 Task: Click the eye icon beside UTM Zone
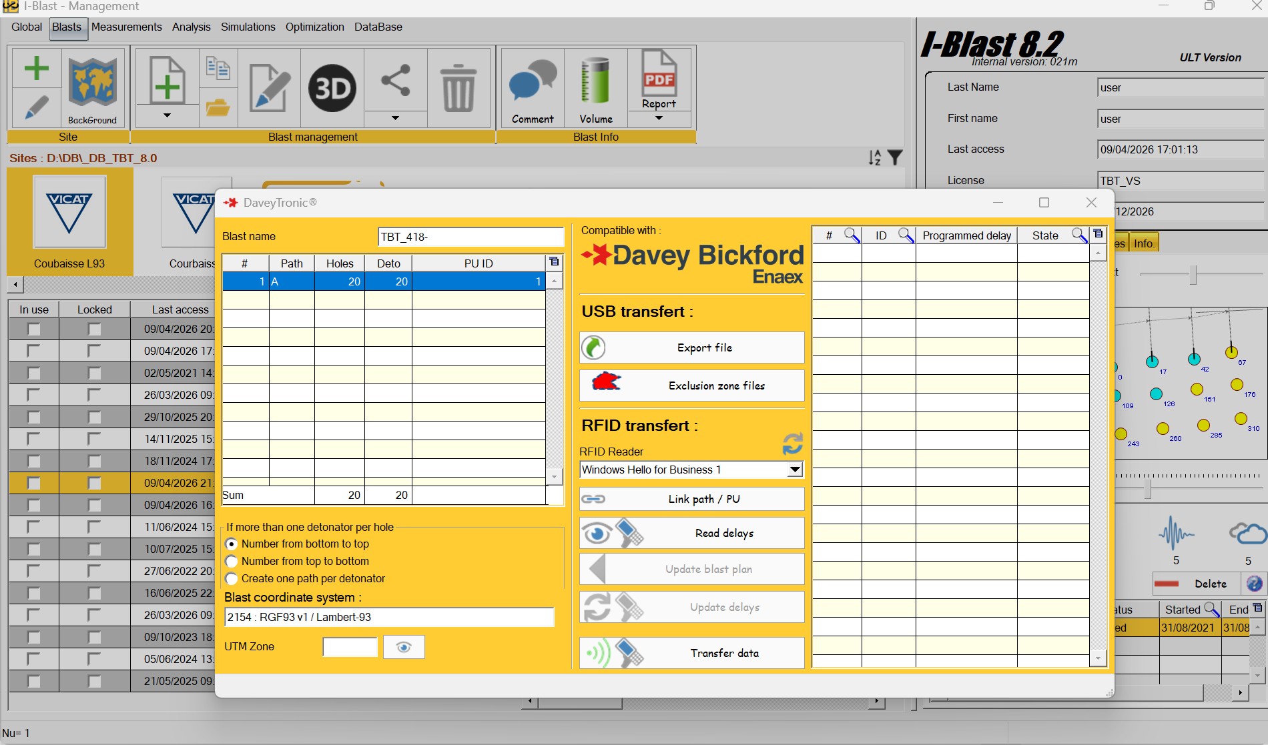pos(404,647)
